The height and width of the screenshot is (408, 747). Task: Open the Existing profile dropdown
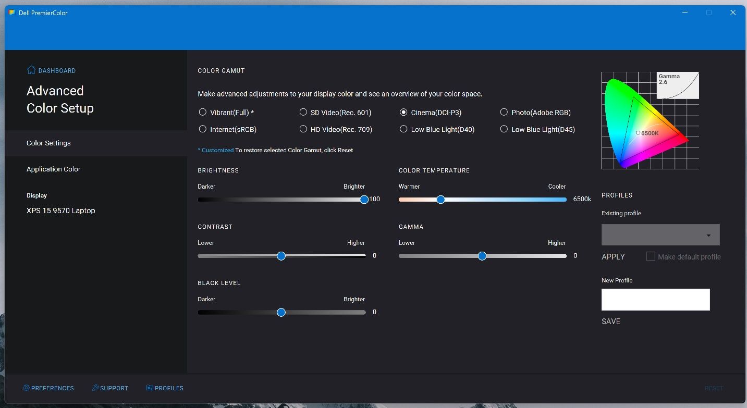click(x=660, y=235)
